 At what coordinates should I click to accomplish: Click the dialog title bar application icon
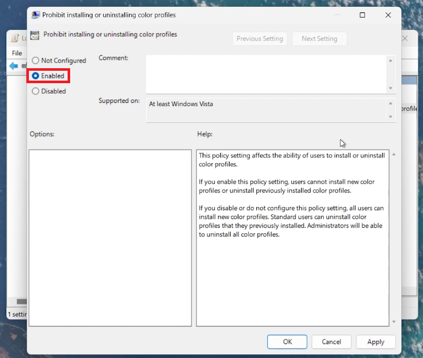35,15
